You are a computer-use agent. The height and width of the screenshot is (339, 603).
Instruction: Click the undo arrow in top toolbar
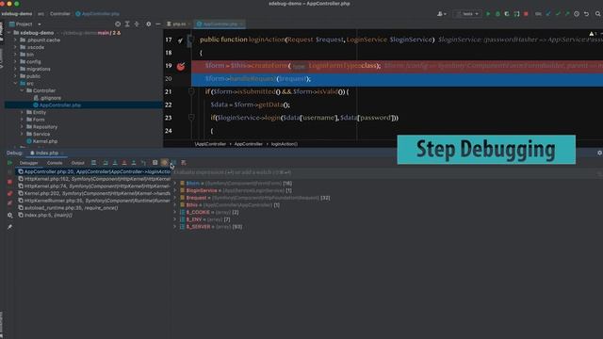point(586,14)
